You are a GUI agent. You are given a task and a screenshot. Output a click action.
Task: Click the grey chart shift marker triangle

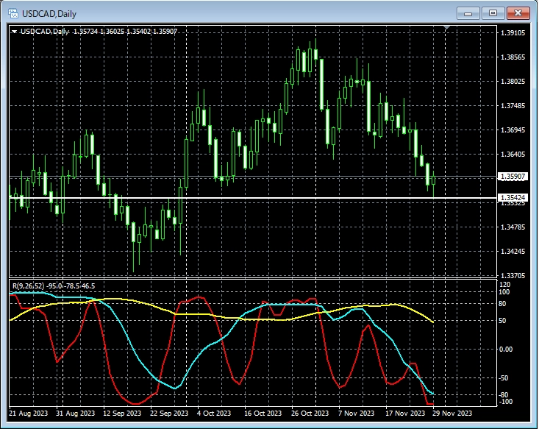(x=447, y=28)
